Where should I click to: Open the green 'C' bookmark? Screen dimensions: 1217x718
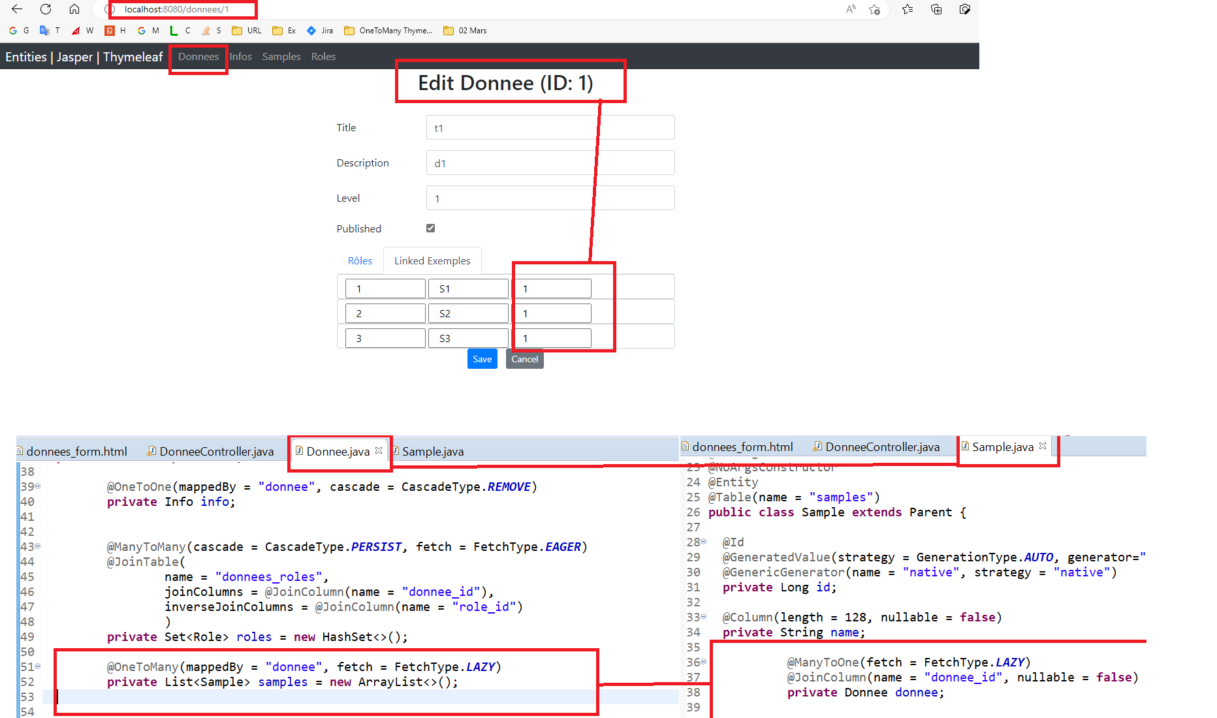coord(180,31)
